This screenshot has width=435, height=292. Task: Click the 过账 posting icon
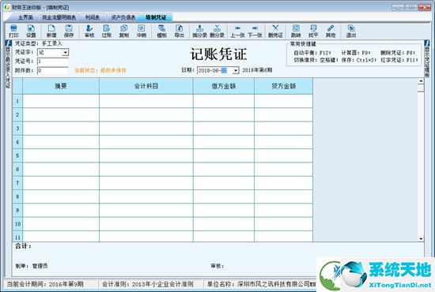click(x=107, y=31)
